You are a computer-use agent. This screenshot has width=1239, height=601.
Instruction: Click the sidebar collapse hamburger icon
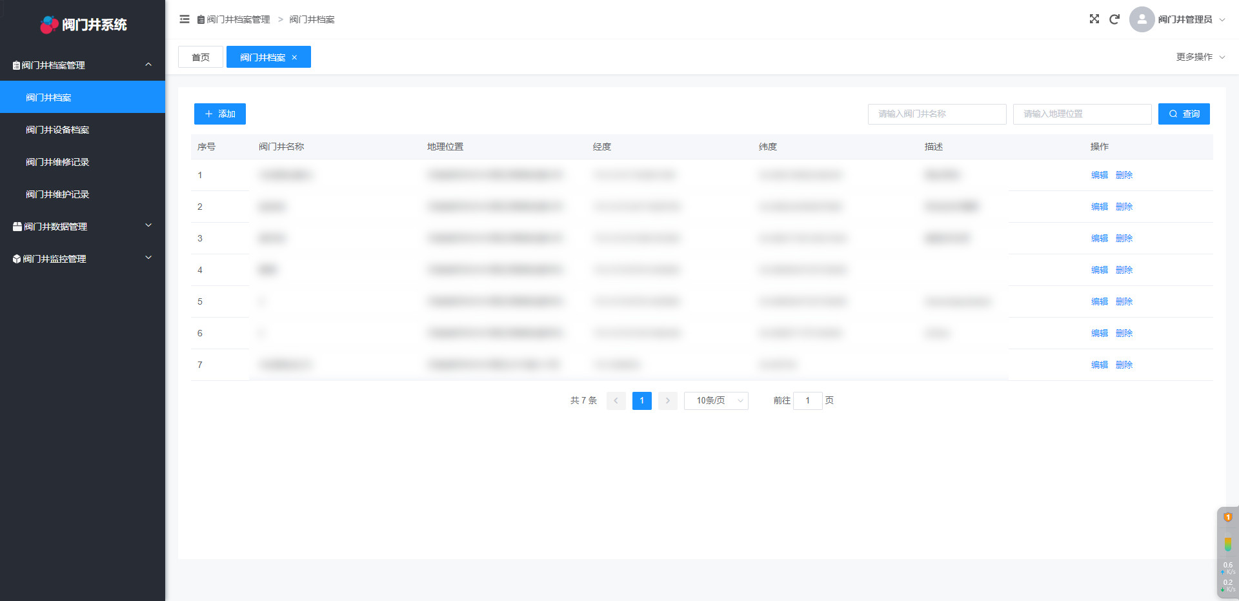185,19
